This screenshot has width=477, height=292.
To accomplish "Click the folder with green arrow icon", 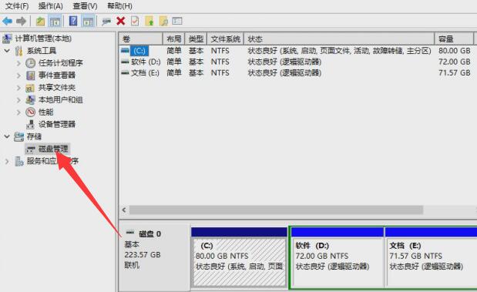I will (x=149, y=21).
